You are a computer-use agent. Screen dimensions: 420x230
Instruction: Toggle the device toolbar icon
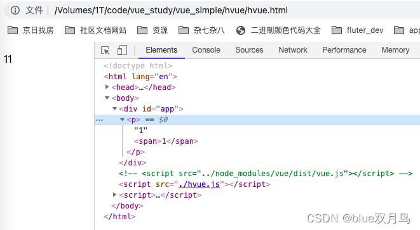coord(122,50)
